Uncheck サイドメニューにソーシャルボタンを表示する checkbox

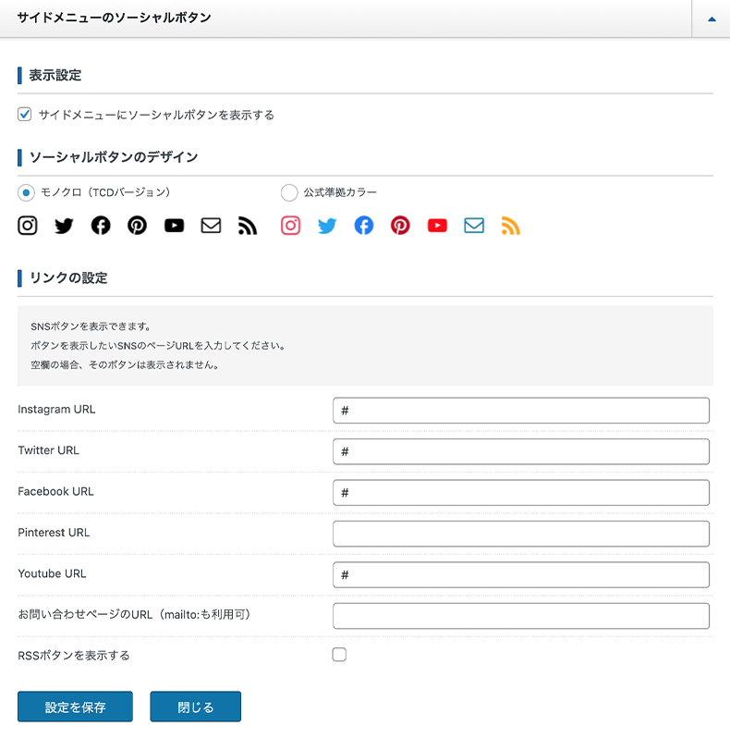24,115
